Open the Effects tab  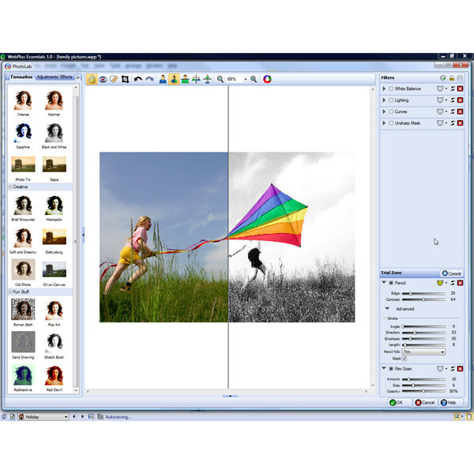click(x=66, y=77)
